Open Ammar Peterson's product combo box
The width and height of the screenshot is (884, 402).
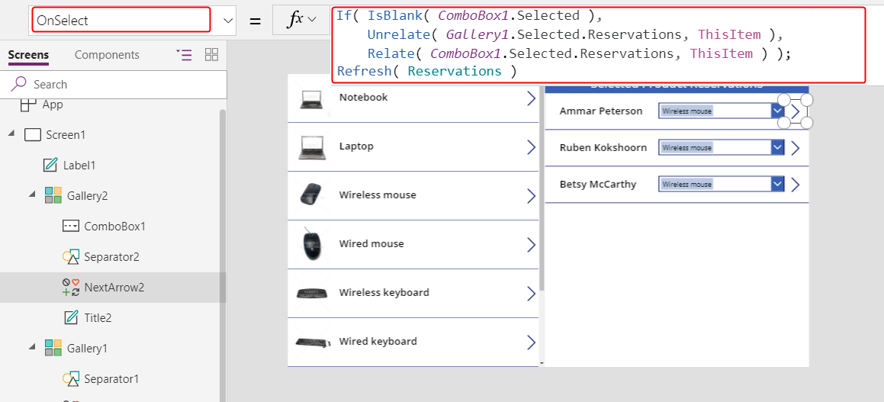pyautogui.click(x=721, y=111)
